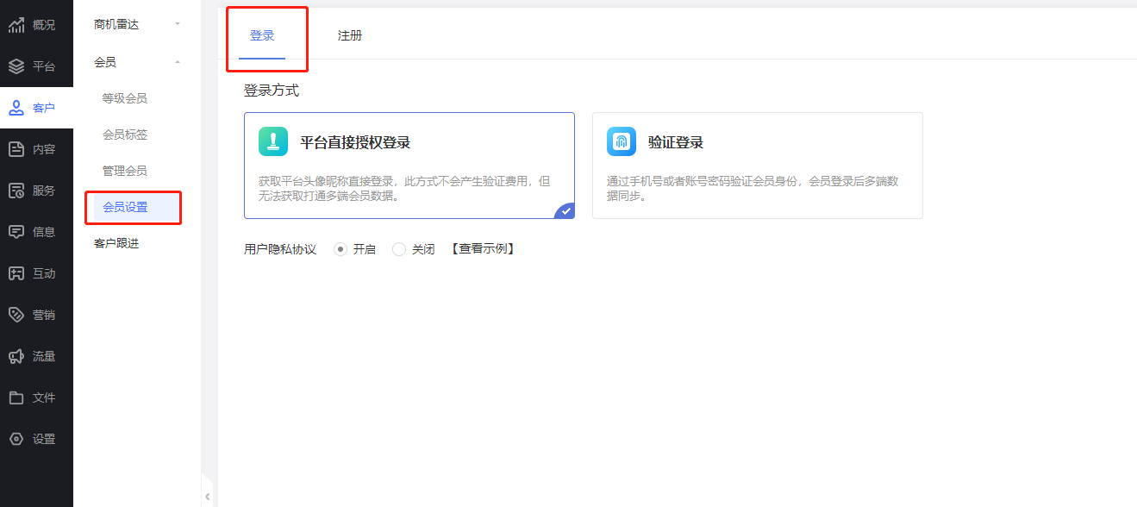Click the 概况 label in the main navigation
Image resolution: width=1137 pixels, height=507 pixels.
point(44,25)
